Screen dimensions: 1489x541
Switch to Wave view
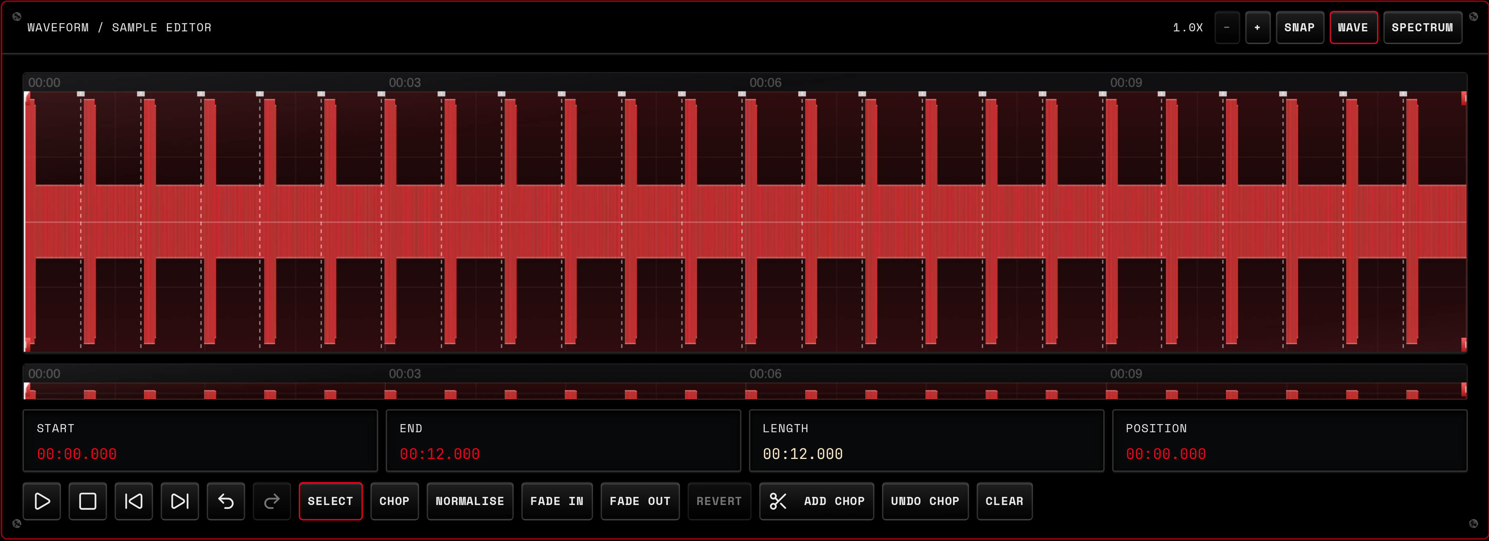point(1353,27)
